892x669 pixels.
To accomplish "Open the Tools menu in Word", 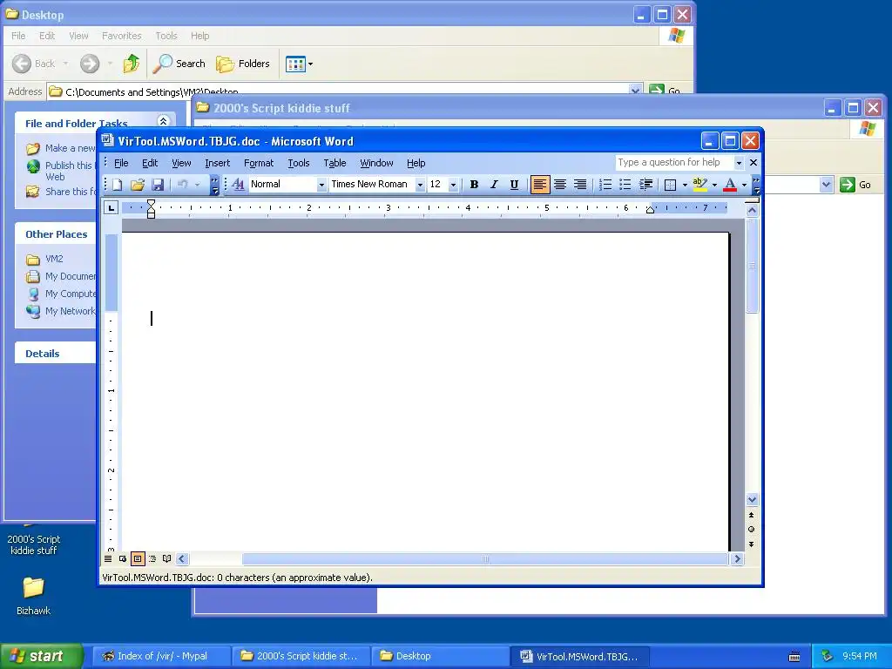I will point(299,163).
